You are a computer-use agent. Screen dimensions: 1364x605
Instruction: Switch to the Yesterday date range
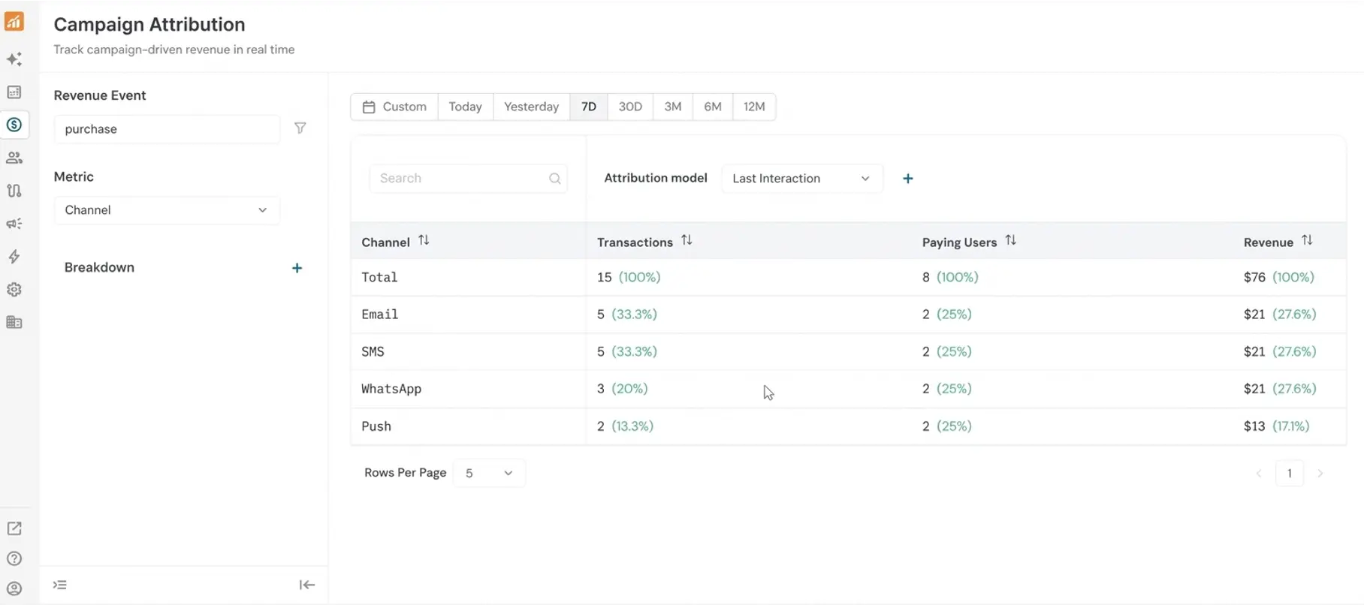point(531,107)
